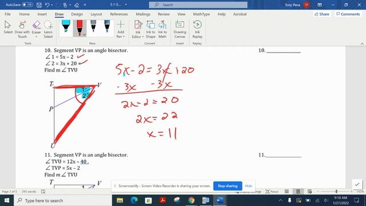366x206 pixels.
Task: Switch to Insert tab
Action: (42, 14)
